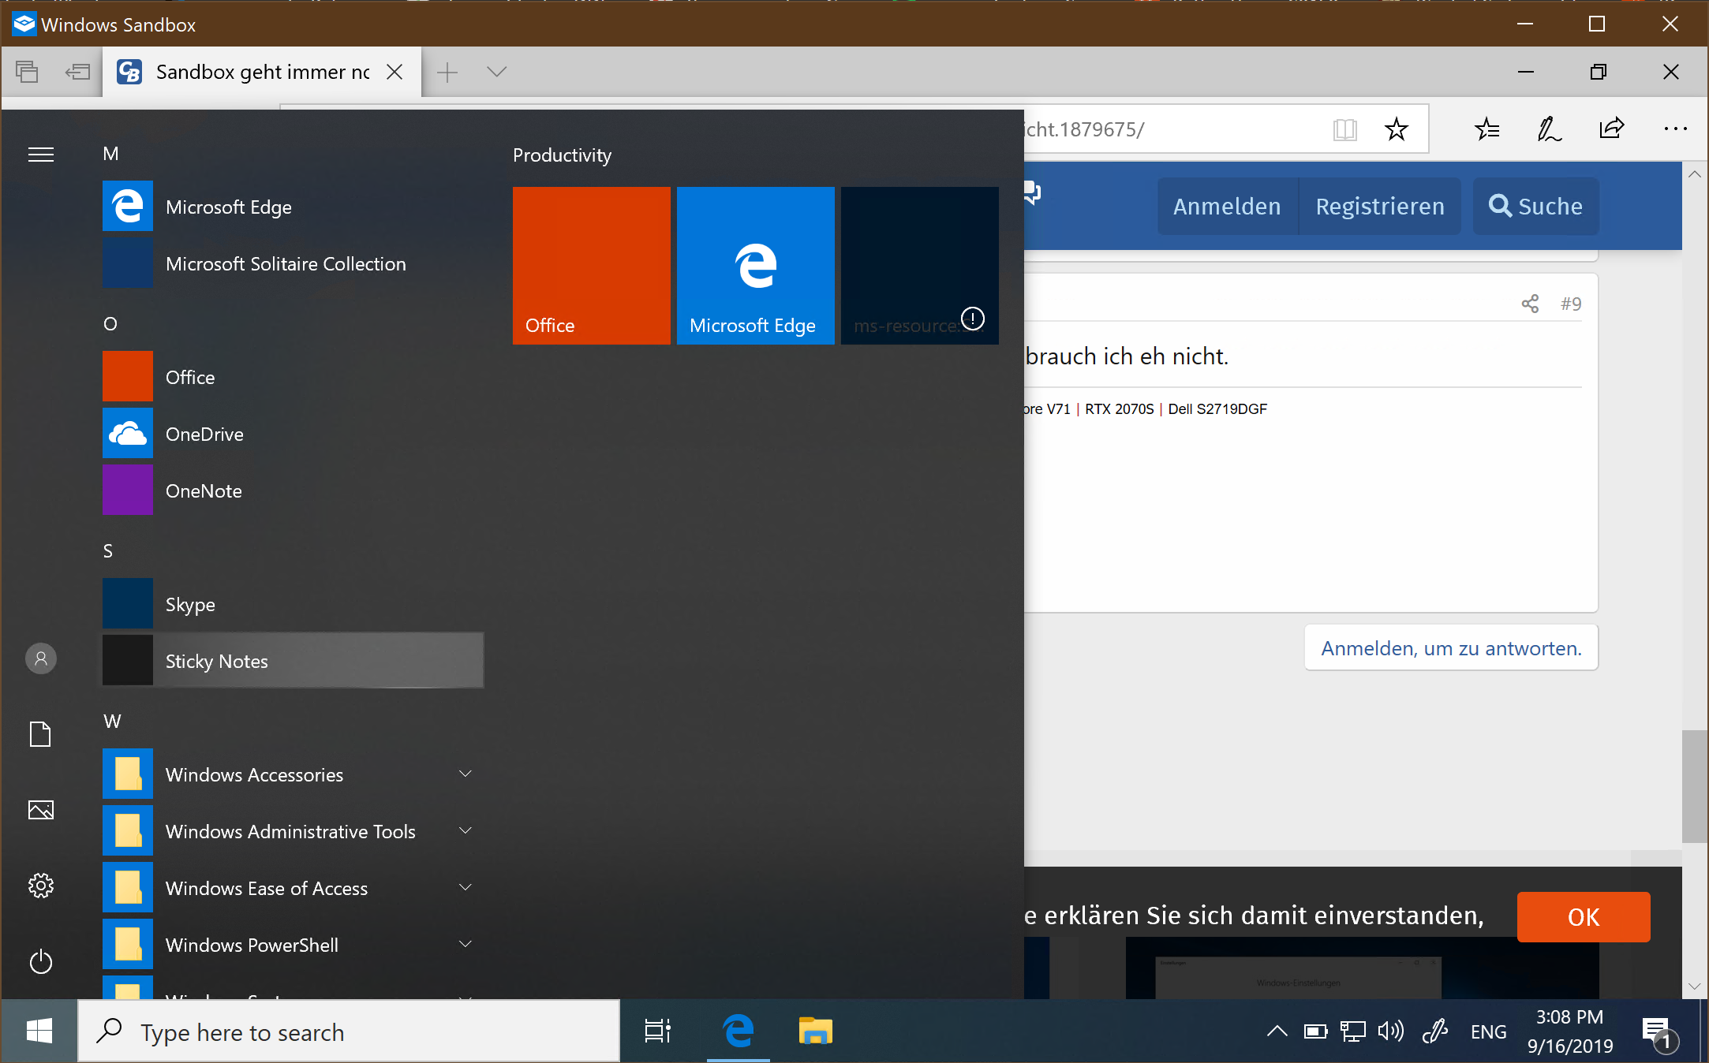The image size is (1709, 1063).
Task: Open Settings gear in Start sidebar
Action: click(41, 886)
